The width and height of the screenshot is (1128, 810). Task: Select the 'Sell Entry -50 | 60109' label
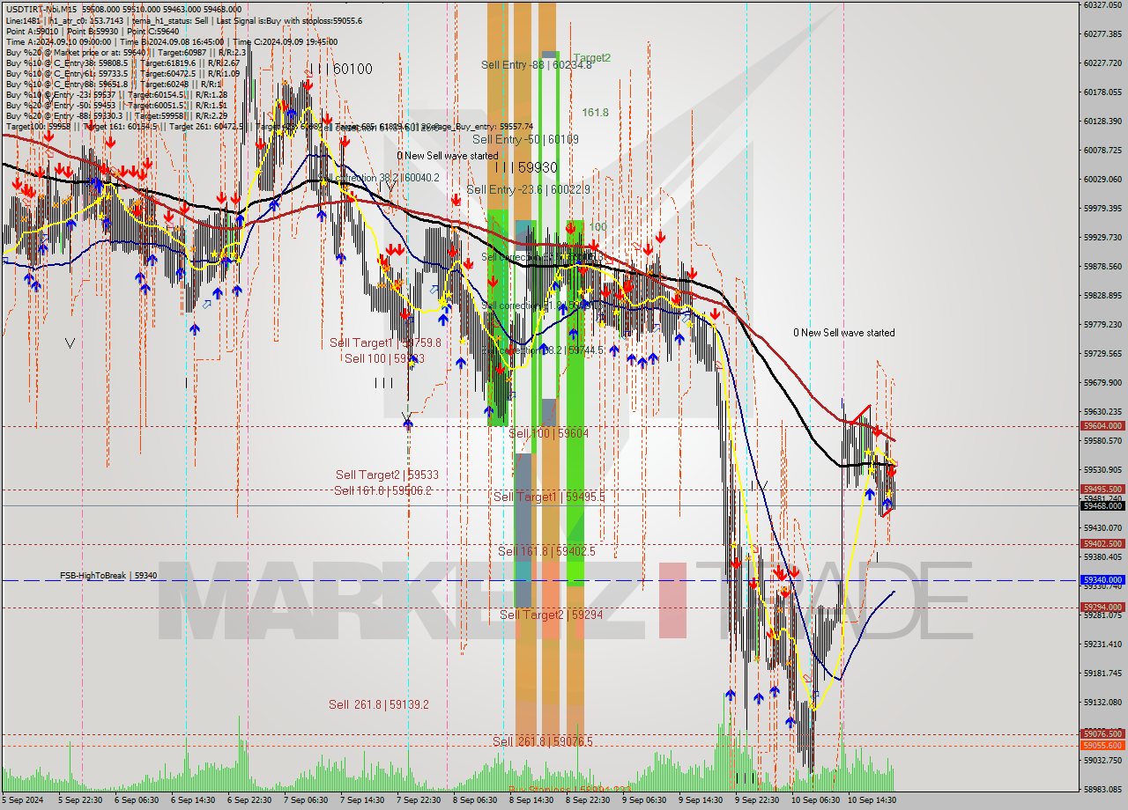pos(525,139)
